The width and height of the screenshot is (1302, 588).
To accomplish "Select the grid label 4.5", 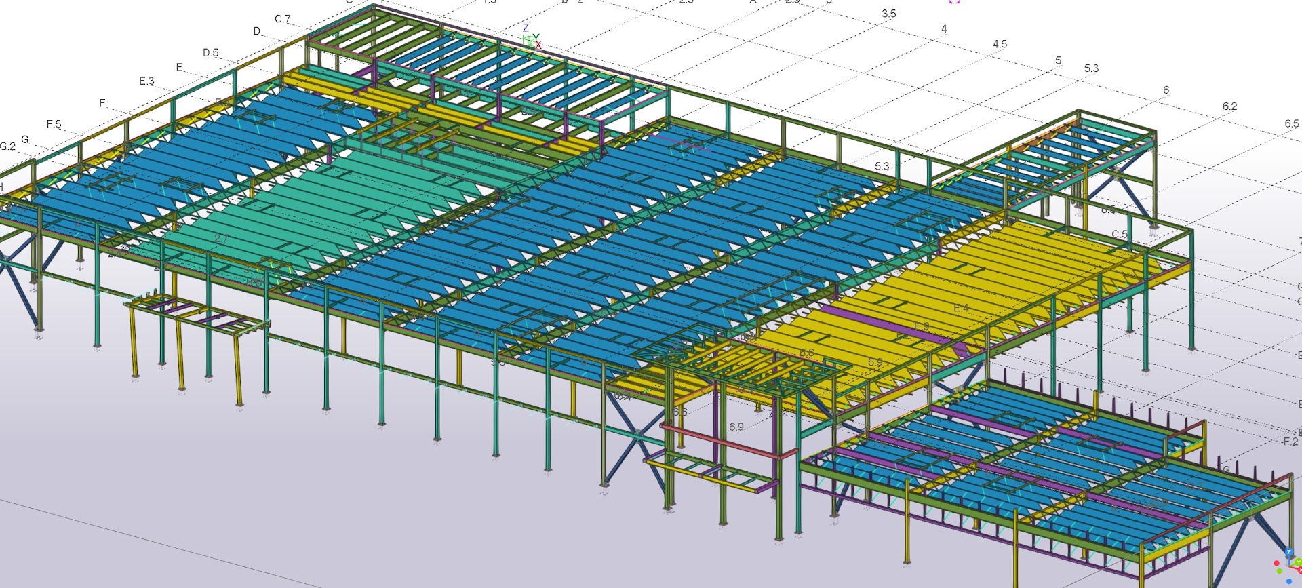I will coord(1000,44).
